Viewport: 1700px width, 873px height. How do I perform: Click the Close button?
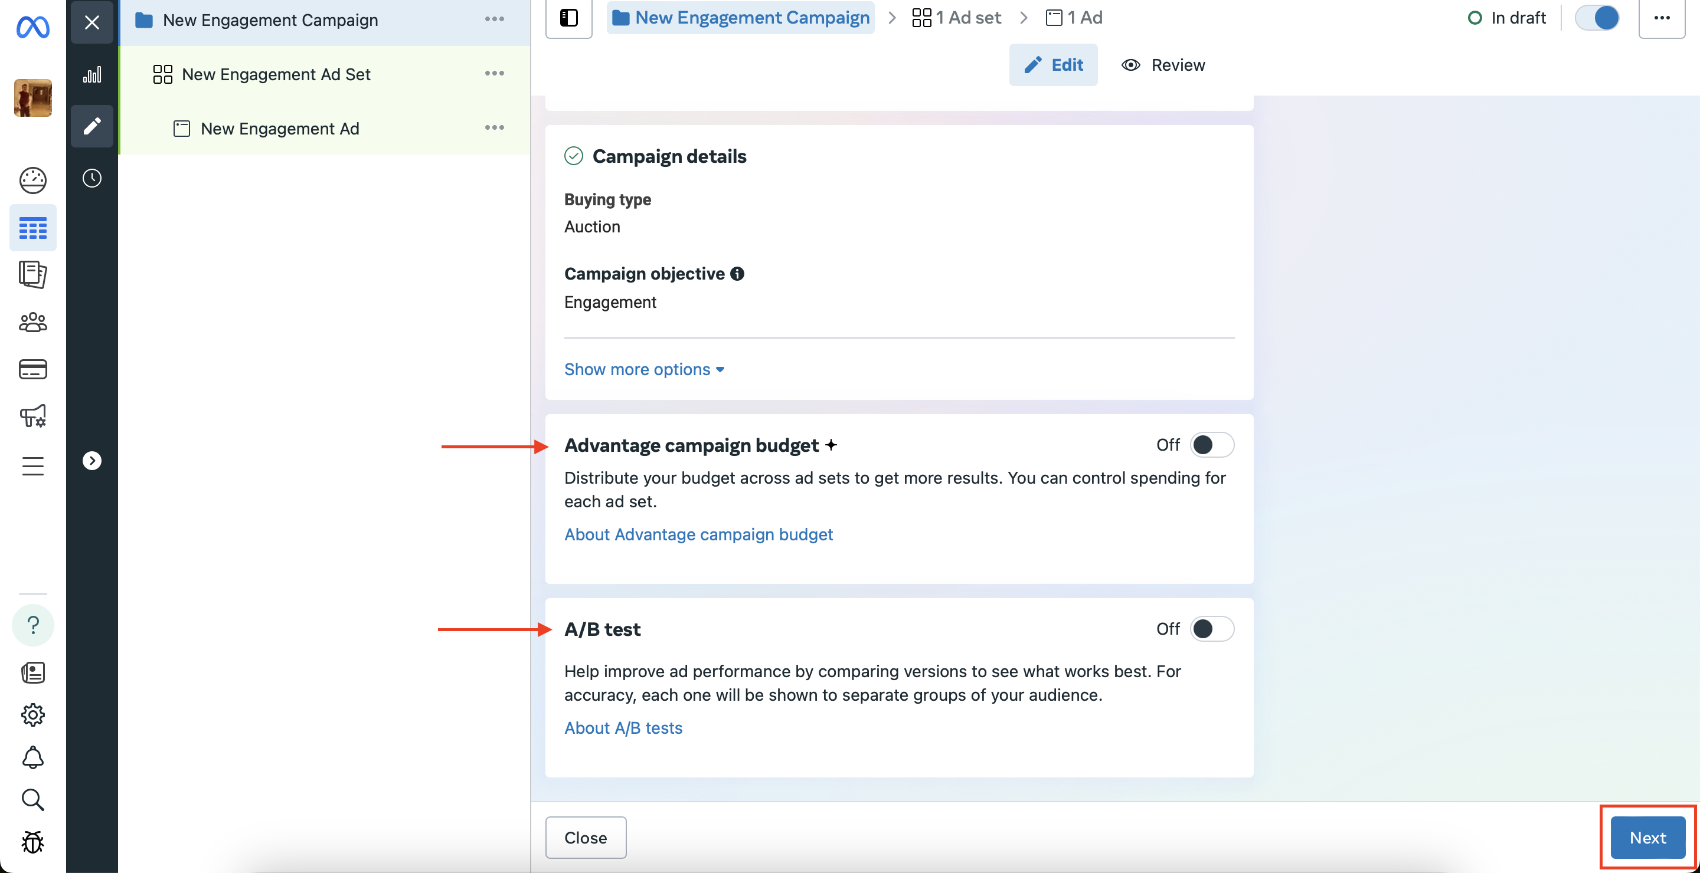coord(586,838)
